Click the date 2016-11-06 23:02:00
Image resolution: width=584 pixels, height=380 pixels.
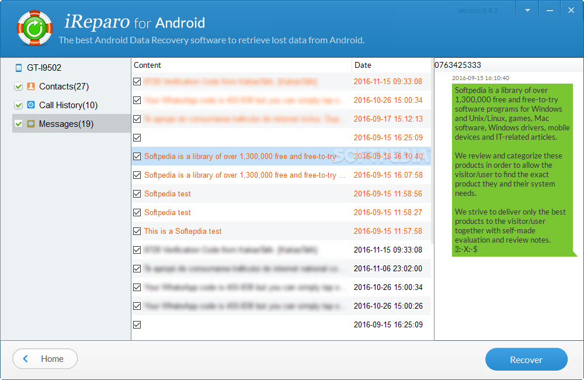coord(388,268)
